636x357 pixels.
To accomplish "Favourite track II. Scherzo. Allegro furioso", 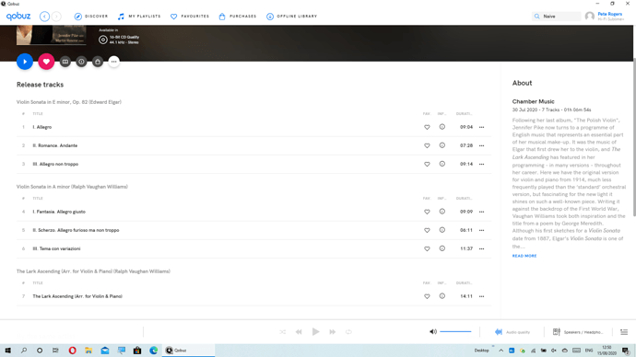I will 427,230.
